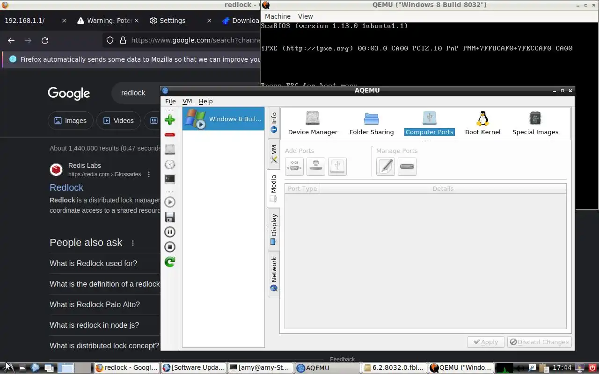
Task: Switch to the Media vertical tab
Action: (x=274, y=188)
